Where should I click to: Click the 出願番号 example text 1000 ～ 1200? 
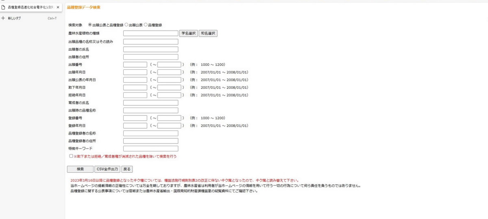213,64
